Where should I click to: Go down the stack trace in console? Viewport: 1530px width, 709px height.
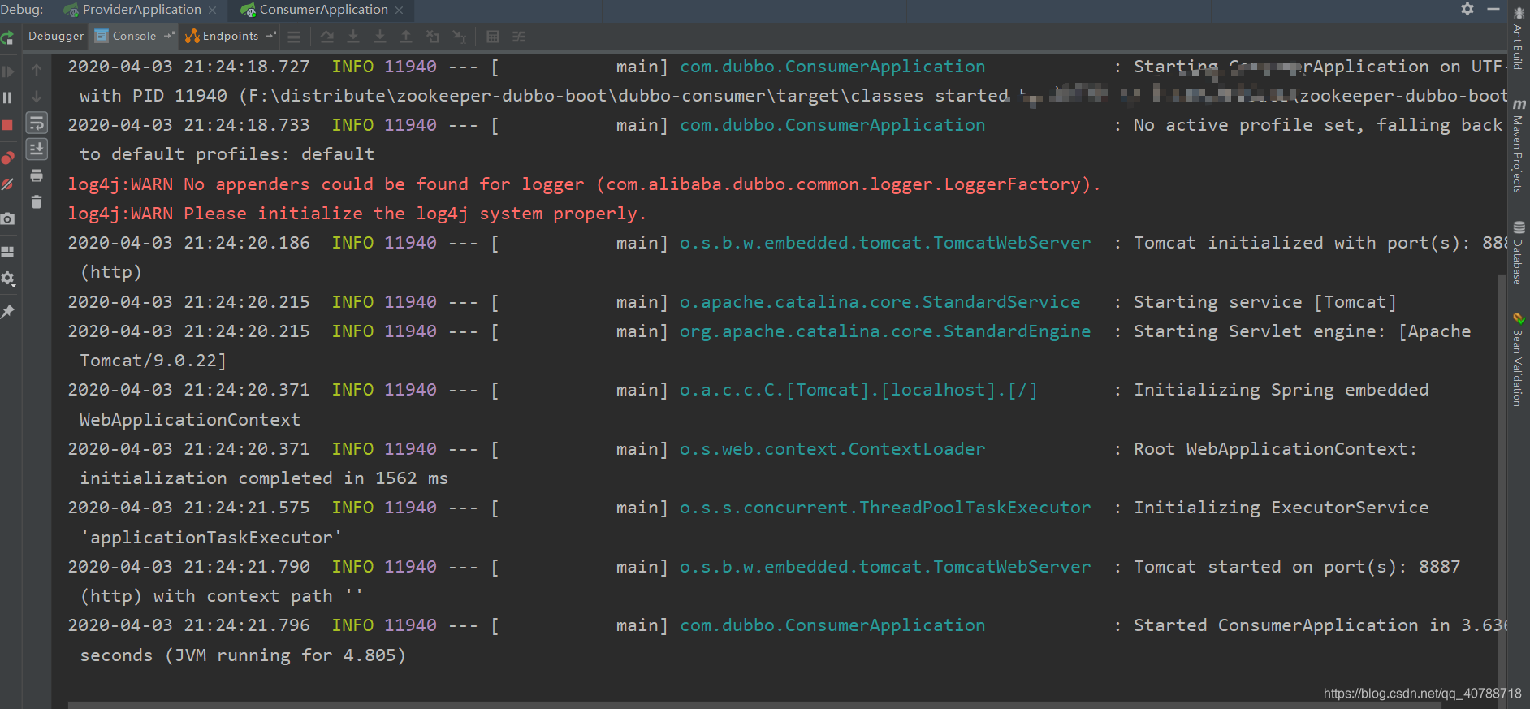[x=37, y=97]
